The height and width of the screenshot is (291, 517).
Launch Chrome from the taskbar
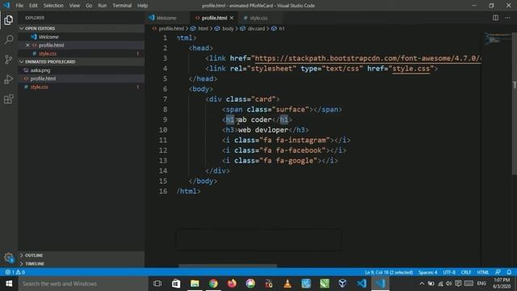[x=213, y=284]
